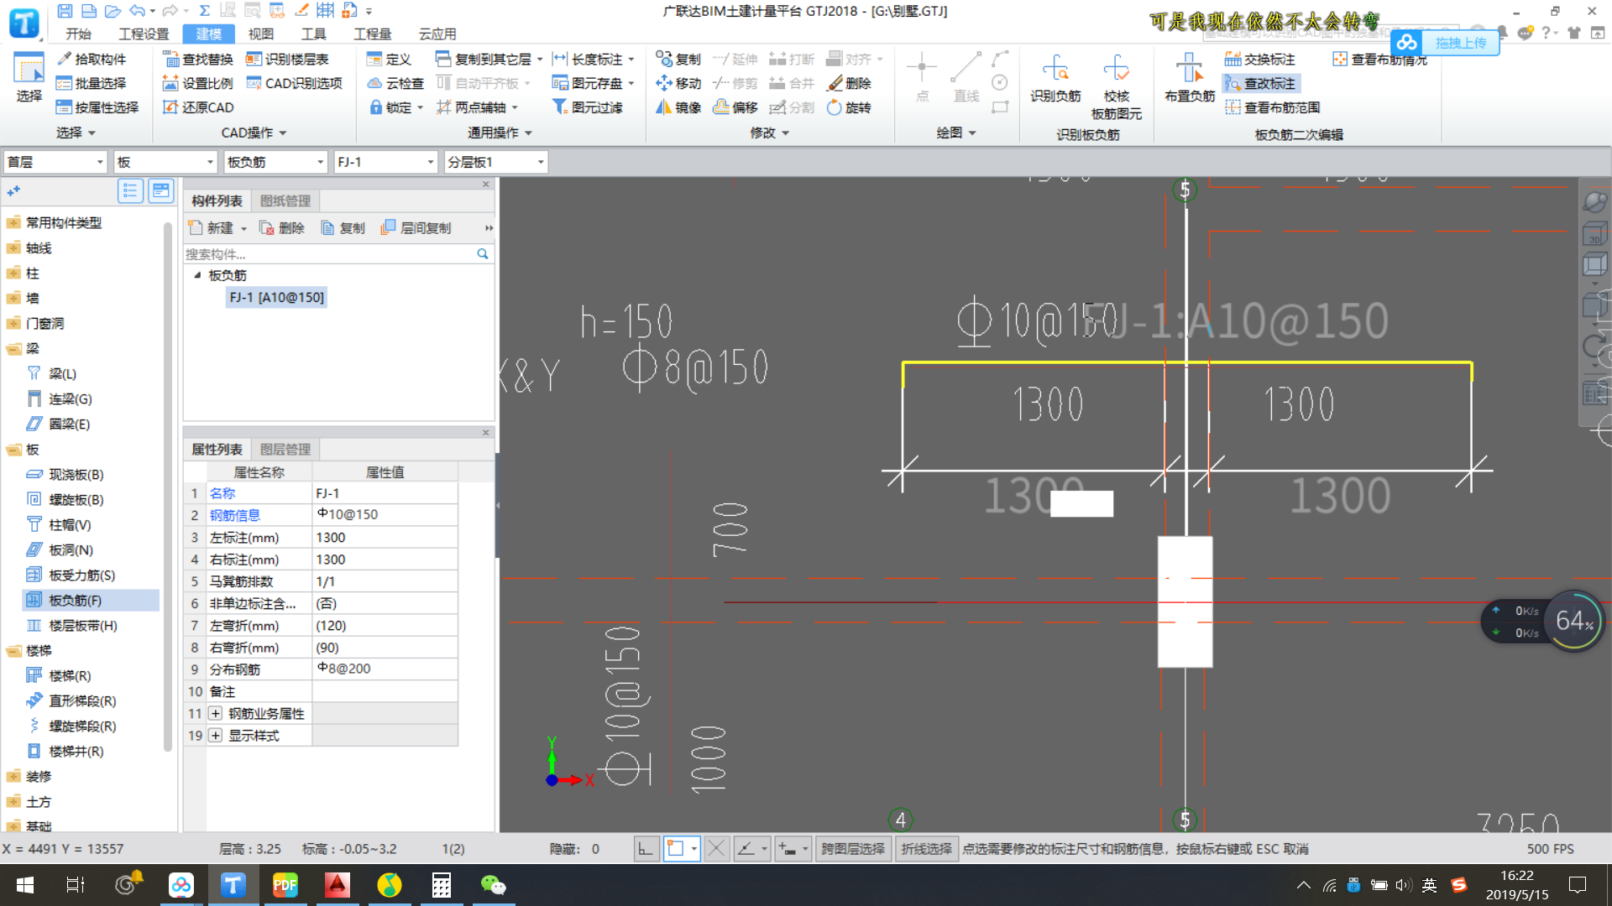This screenshot has width=1612, height=906.
Task: Open the 云应用 ribbon tab
Action: pos(437,34)
